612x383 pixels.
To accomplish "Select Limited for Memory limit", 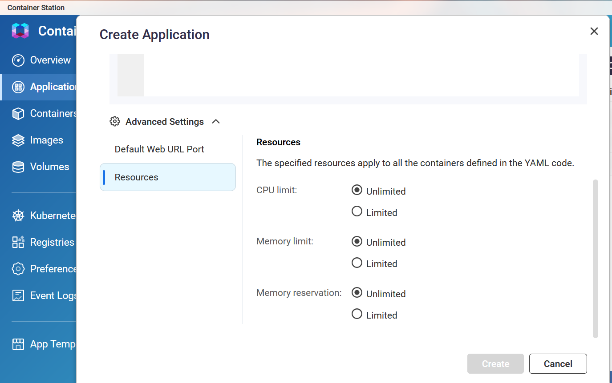I will click(357, 263).
